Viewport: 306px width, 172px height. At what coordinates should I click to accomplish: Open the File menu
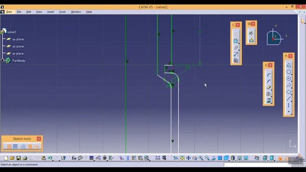[19, 12]
